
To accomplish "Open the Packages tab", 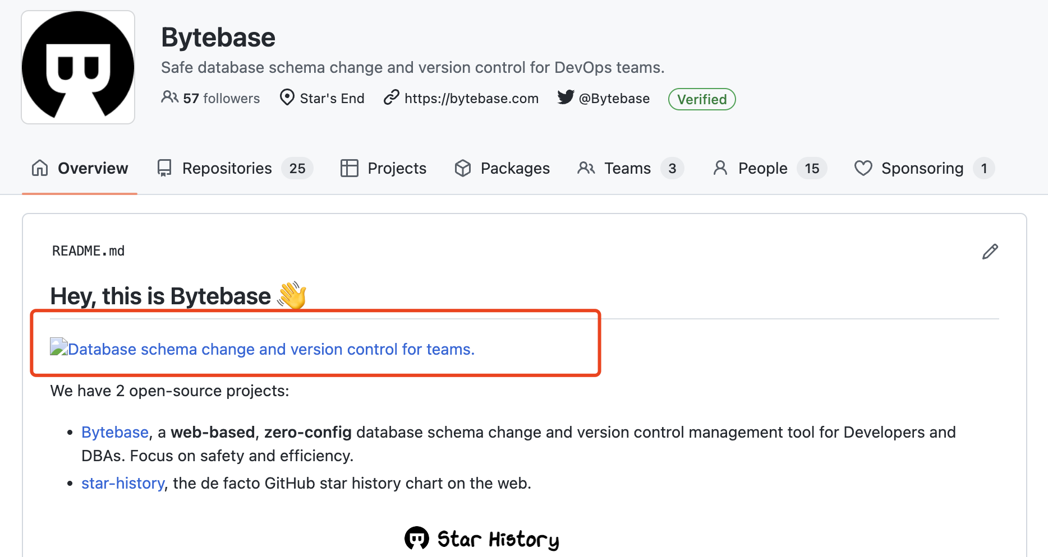I will pos(502,168).
